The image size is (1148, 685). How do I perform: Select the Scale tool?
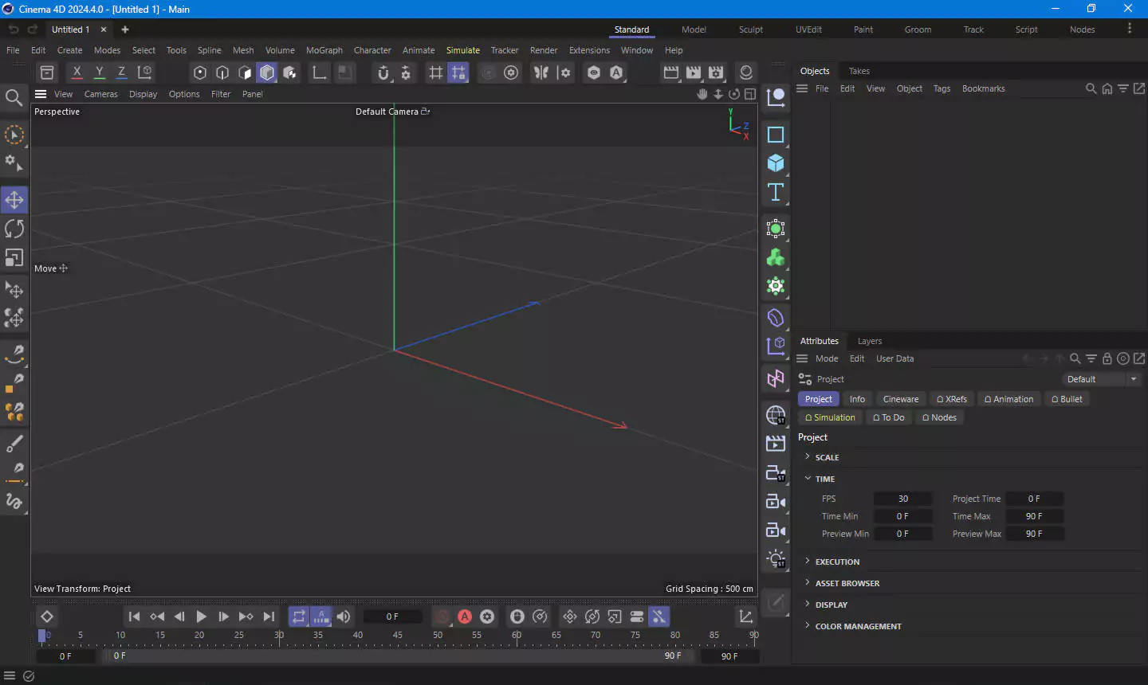click(x=14, y=257)
